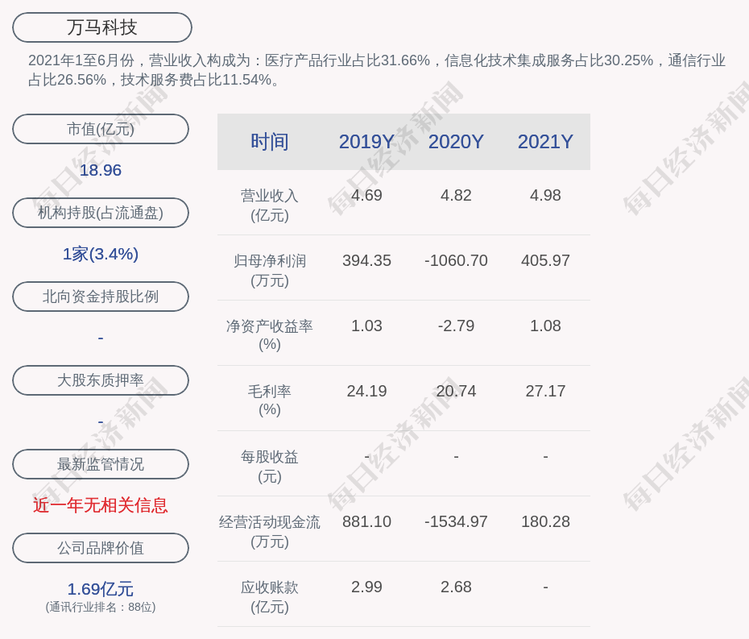The width and height of the screenshot is (749, 639).
Task: Click the gross margin value 20.74
Action: tap(456, 391)
